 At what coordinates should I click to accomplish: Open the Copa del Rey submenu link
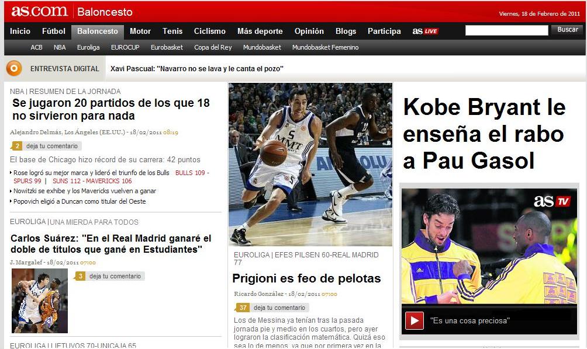213,47
